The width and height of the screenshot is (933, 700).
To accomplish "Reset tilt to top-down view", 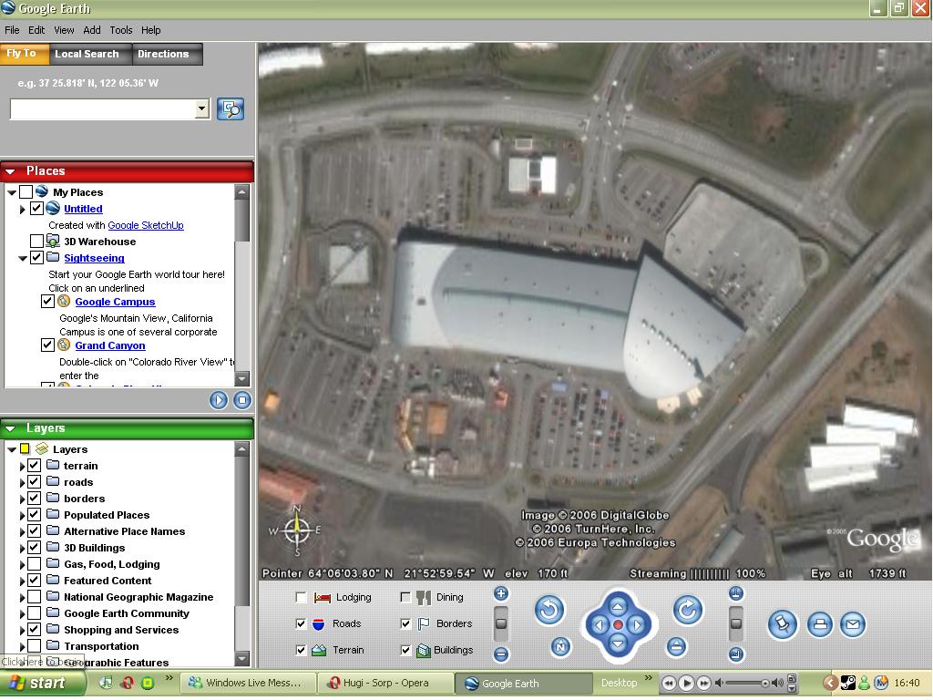I will (x=676, y=647).
